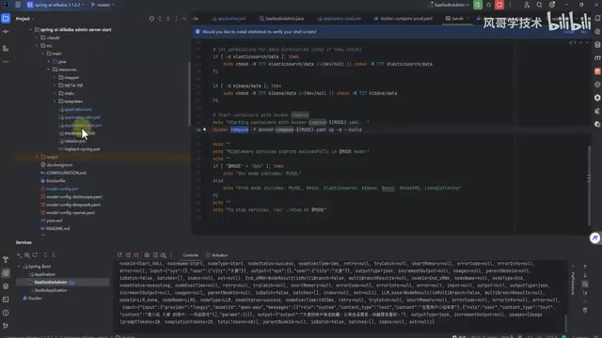The image size is (602, 338).
Task: Click the run gutter icon beside docker compose line
Action: coord(204,130)
